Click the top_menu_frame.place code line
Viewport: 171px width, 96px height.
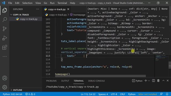pos(96,67)
